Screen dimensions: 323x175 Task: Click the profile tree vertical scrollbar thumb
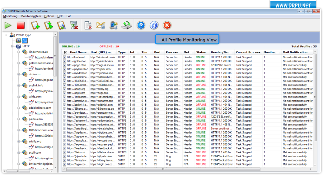(55, 56)
